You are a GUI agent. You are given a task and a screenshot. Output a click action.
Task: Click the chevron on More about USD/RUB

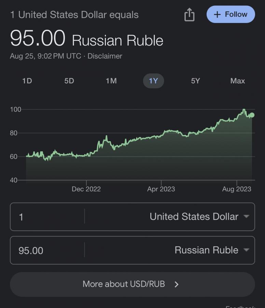(177, 284)
